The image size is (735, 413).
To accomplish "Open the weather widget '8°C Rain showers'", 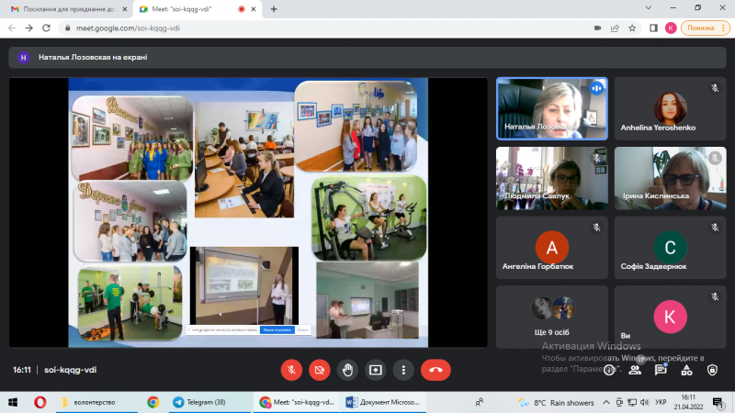I will tap(556, 402).
